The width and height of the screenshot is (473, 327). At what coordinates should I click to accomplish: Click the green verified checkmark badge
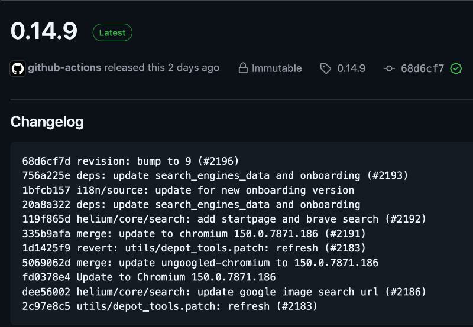pos(456,68)
